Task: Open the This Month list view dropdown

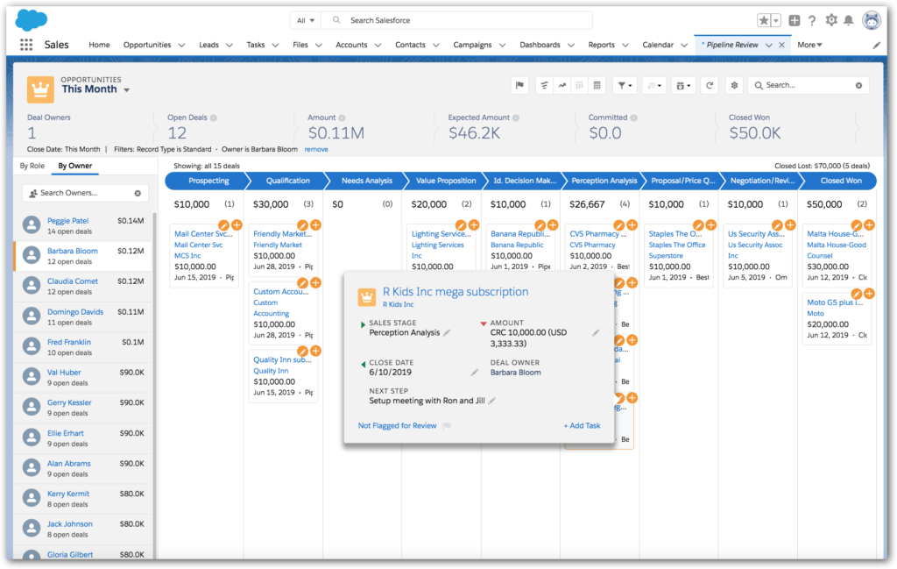Action: click(x=127, y=90)
